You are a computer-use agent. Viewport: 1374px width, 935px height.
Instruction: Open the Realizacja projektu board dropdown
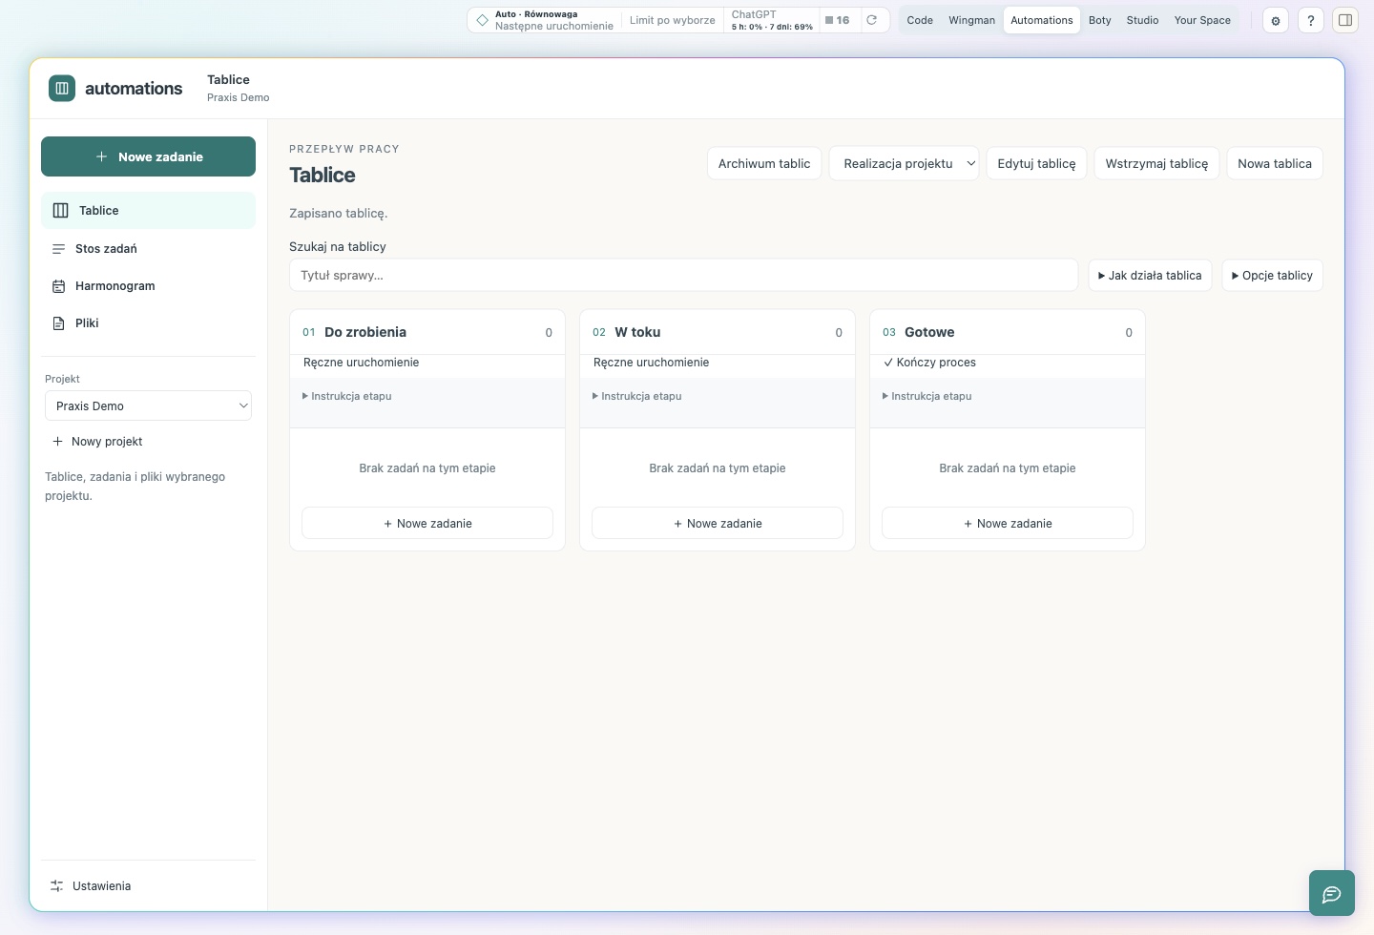coord(905,163)
